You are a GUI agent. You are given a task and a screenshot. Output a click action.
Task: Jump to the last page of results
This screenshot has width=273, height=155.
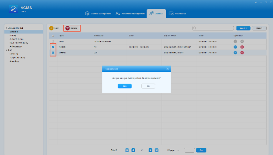(x=157, y=150)
